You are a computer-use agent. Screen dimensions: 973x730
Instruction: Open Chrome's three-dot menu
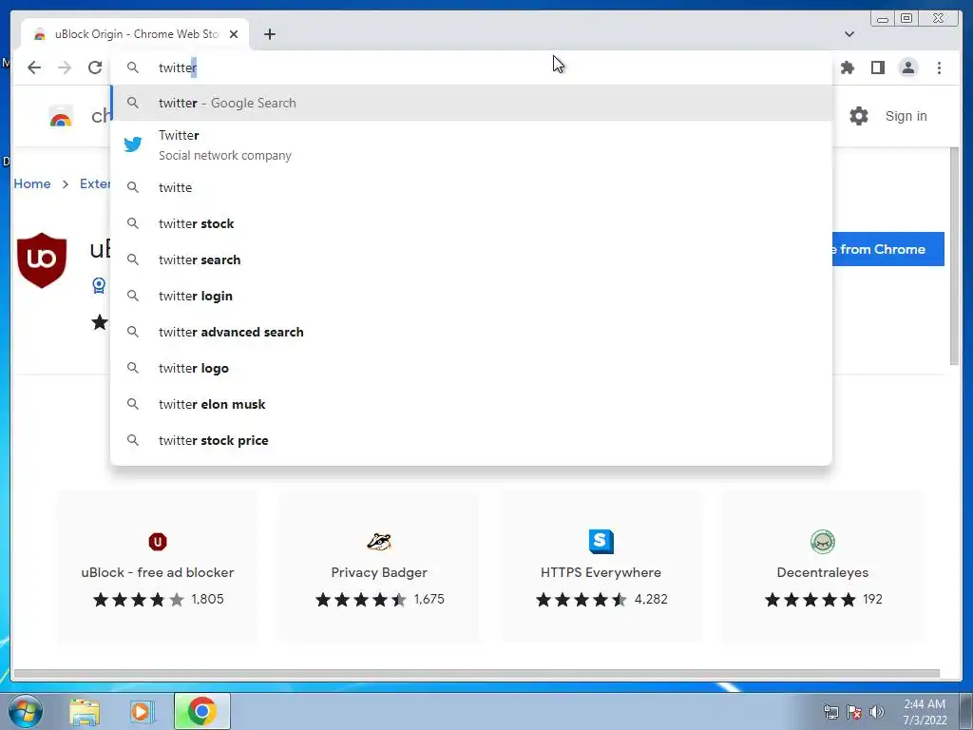(939, 67)
